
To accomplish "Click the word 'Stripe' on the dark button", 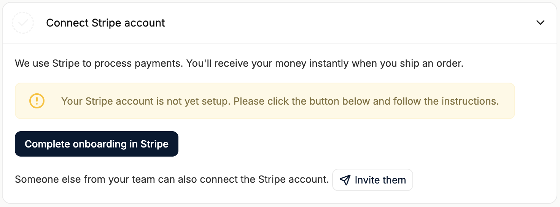I will click(154, 144).
